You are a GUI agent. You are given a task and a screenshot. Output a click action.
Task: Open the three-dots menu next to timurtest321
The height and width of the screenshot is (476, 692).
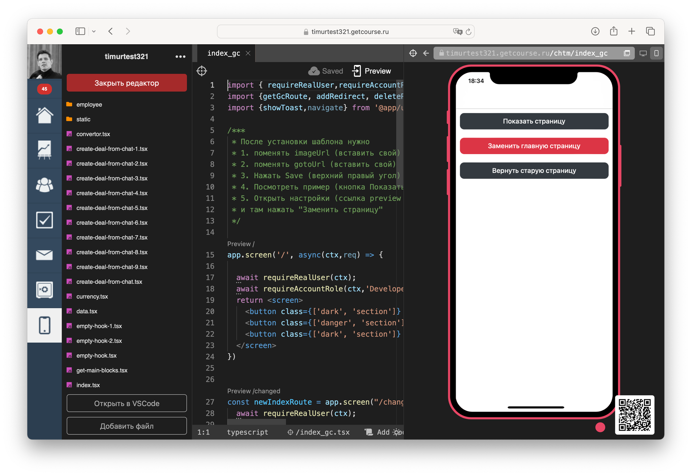[x=180, y=57]
